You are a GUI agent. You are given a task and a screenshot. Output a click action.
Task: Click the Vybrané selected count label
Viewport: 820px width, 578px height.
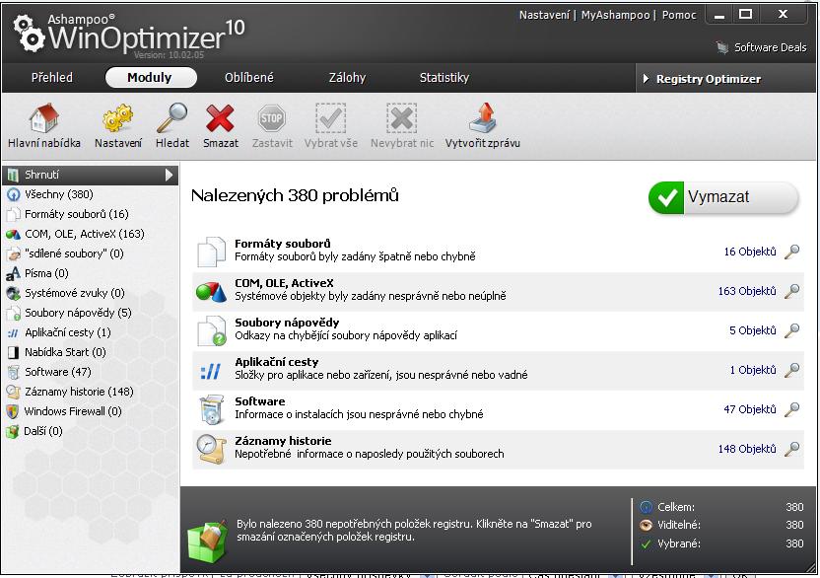coord(679,543)
